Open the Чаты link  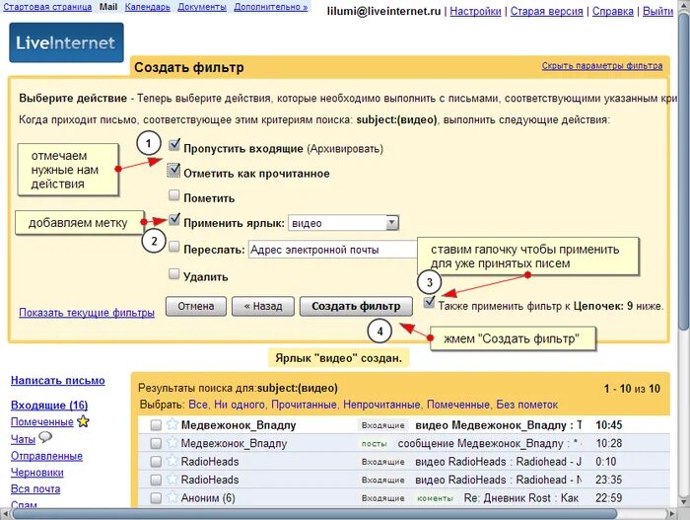pos(23,439)
